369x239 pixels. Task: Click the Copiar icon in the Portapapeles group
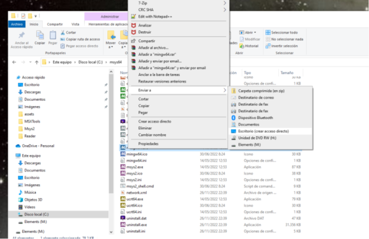point(40,37)
